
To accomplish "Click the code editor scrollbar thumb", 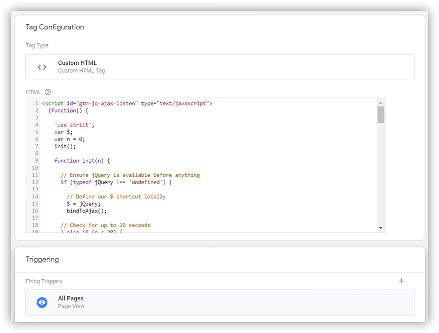I will click(x=381, y=114).
